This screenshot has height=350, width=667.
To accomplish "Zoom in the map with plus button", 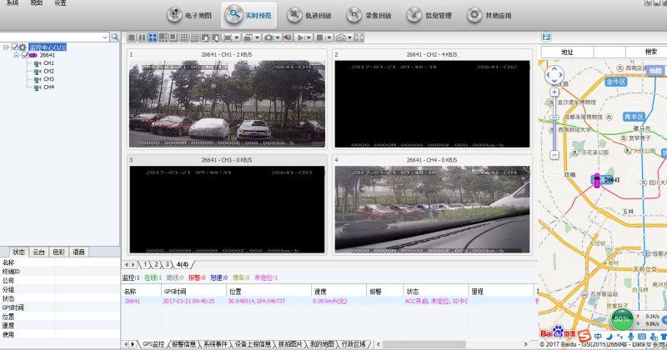I will 554,92.
